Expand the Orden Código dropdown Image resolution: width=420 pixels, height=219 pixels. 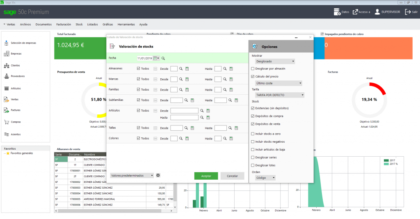265,178
